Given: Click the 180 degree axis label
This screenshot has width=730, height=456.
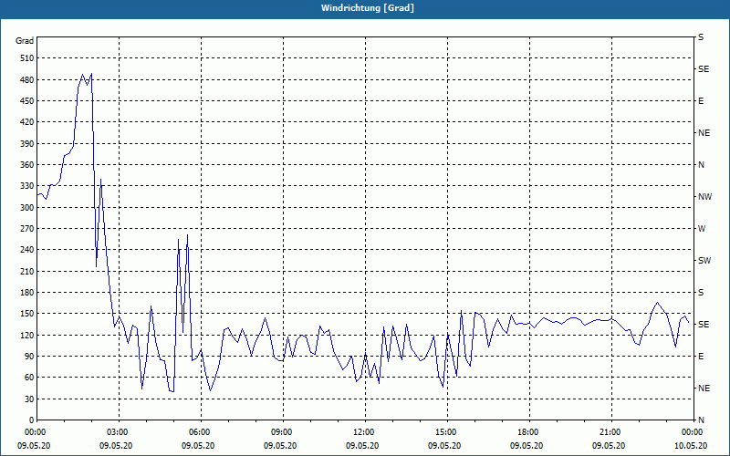Looking at the screenshot, I should coord(27,293).
